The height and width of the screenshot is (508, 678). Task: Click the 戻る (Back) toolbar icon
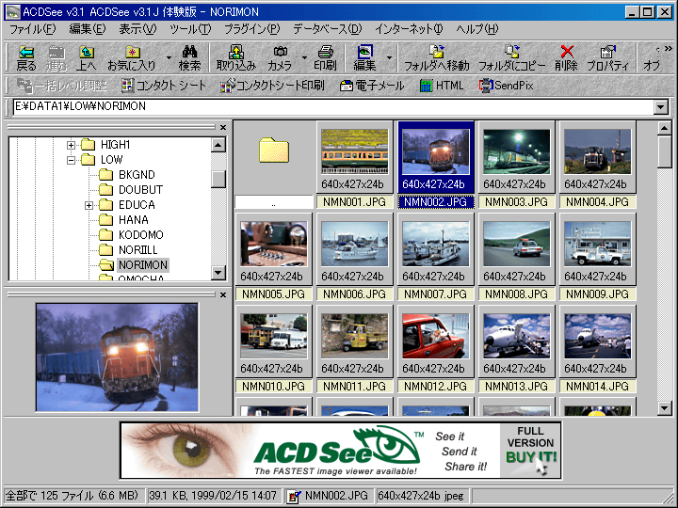(26, 58)
